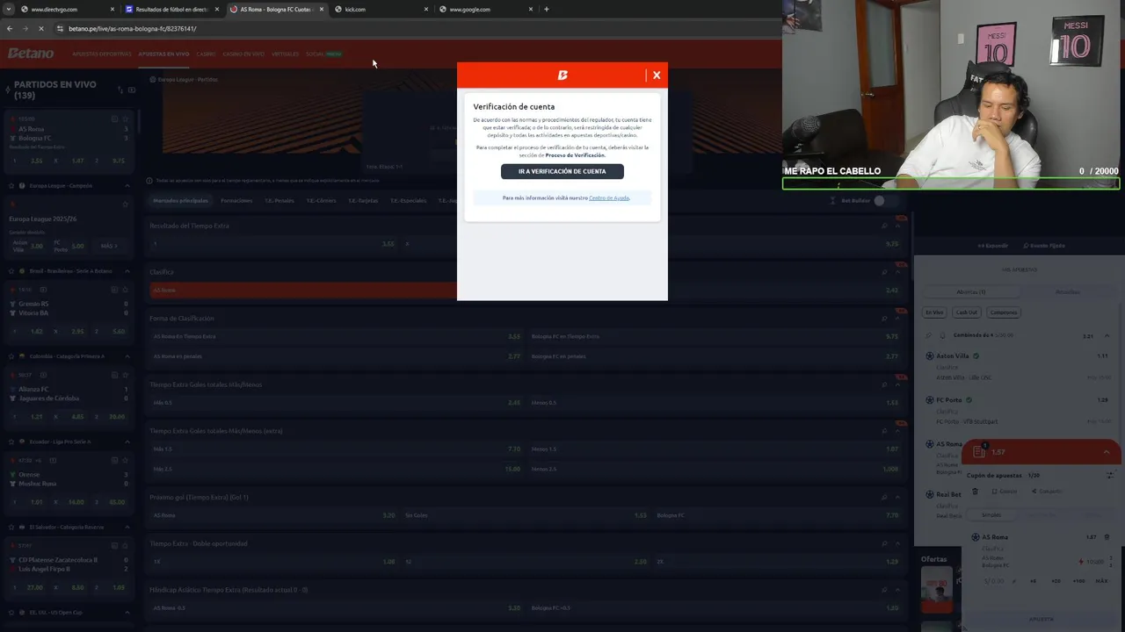Stop page loading in browser toolbar
1125x632 pixels.
tap(40, 29)
